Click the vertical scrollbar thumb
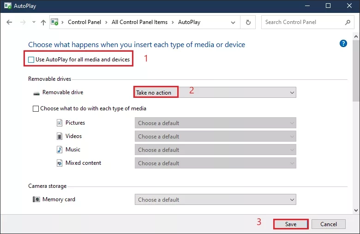 click(356, 71)
